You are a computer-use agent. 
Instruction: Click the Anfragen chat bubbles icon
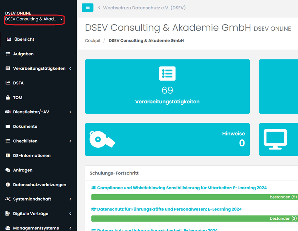pos(8,170)
